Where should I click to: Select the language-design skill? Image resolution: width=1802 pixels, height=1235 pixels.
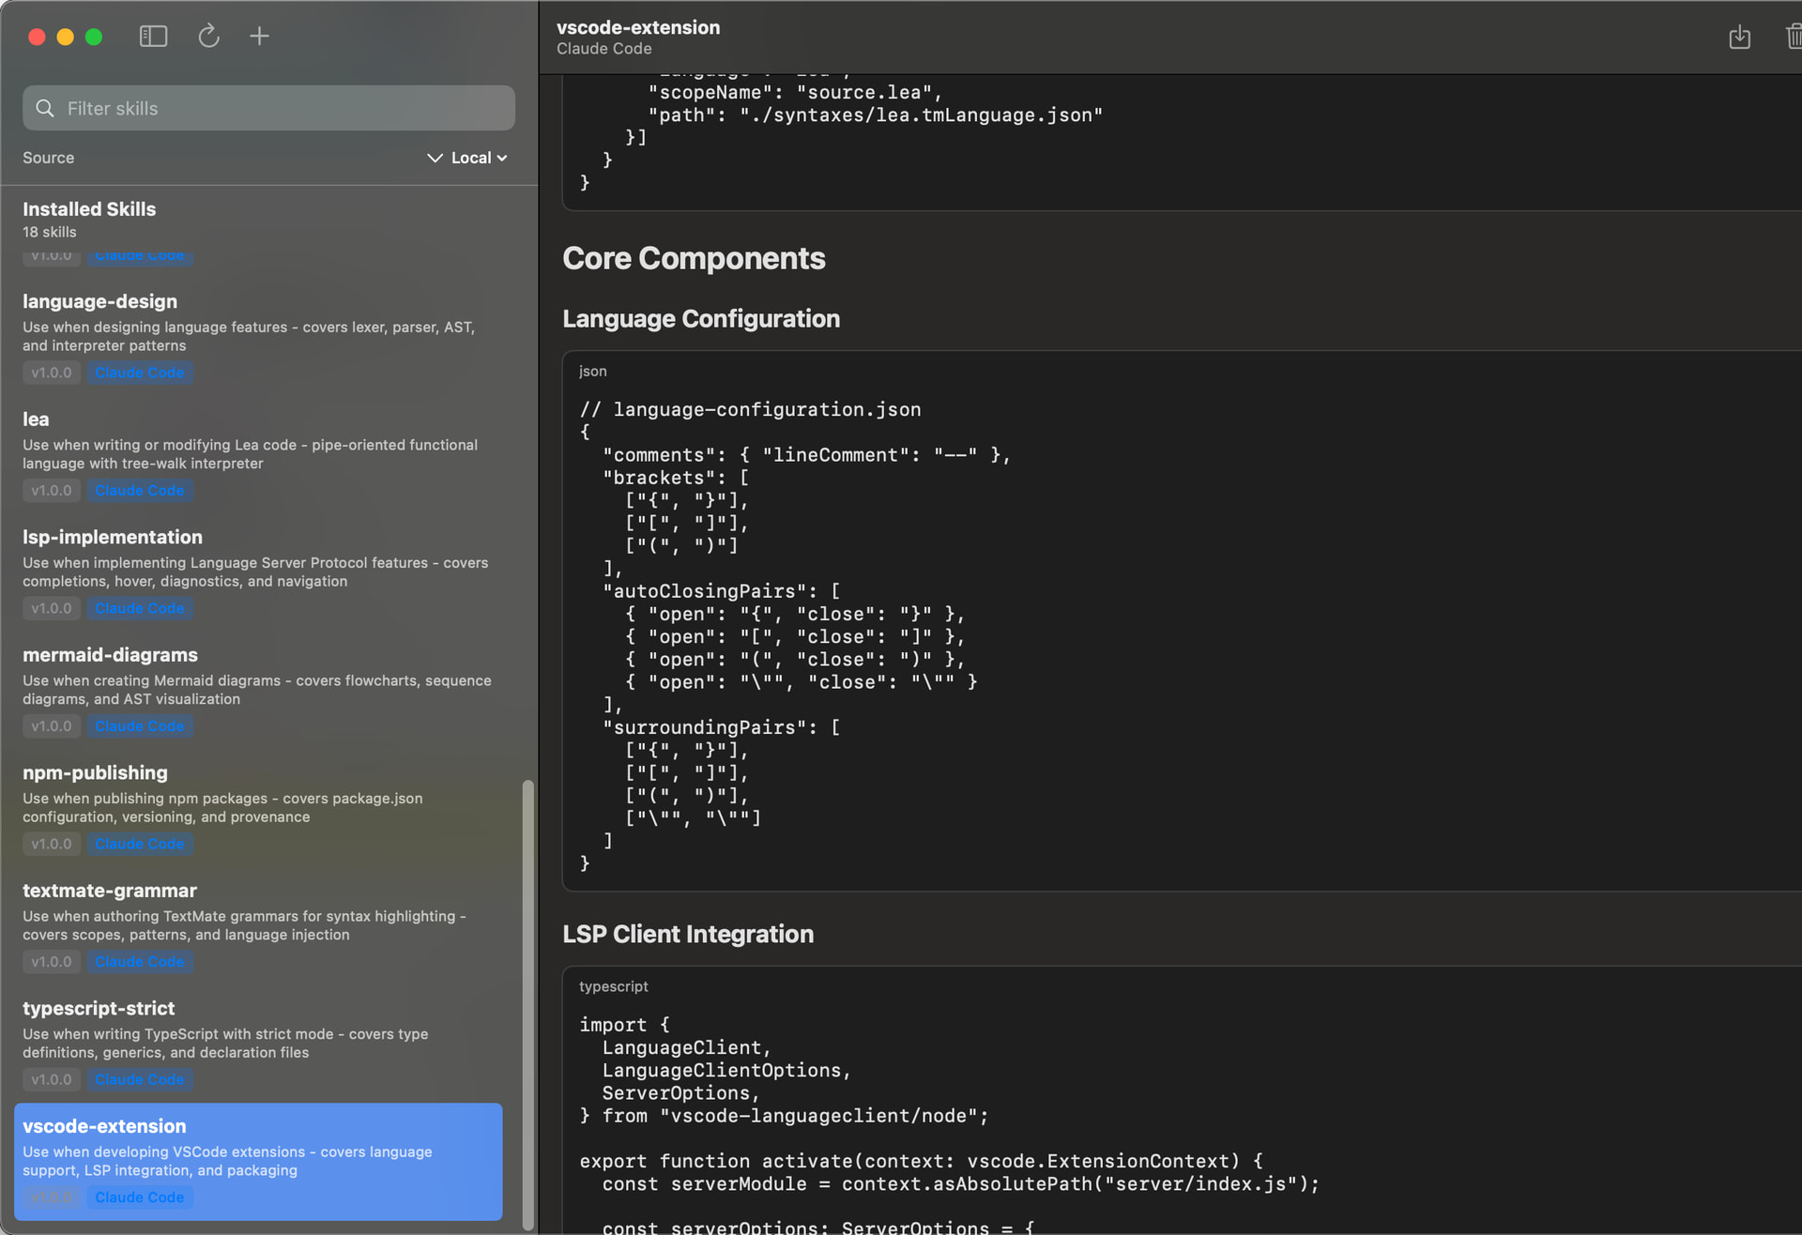(258, 337)
